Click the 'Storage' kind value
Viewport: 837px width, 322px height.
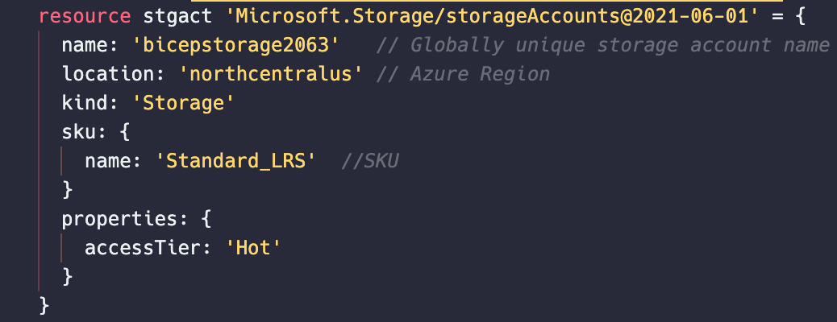[x=183, y=103]
